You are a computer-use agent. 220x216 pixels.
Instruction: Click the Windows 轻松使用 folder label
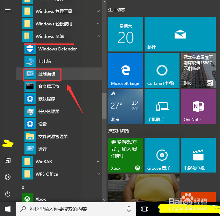pyautogui.click(x=54, y=24)
